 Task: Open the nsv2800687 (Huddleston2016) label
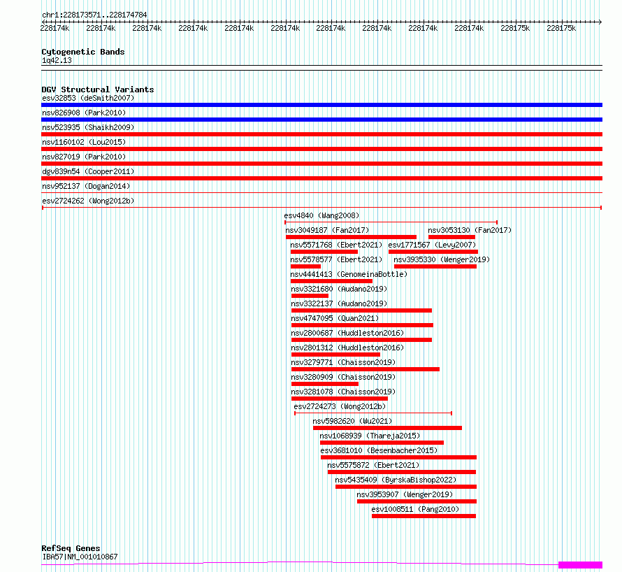[347, 333]
